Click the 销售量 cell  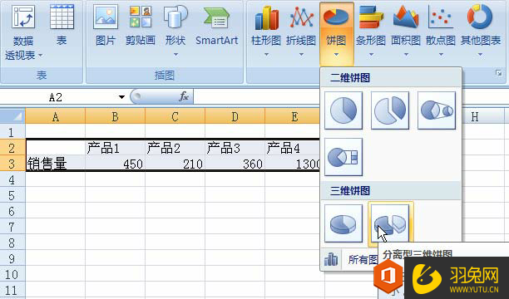click(x=56, y=164)
